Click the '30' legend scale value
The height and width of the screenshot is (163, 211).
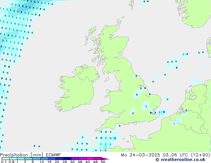coord(72,162)
